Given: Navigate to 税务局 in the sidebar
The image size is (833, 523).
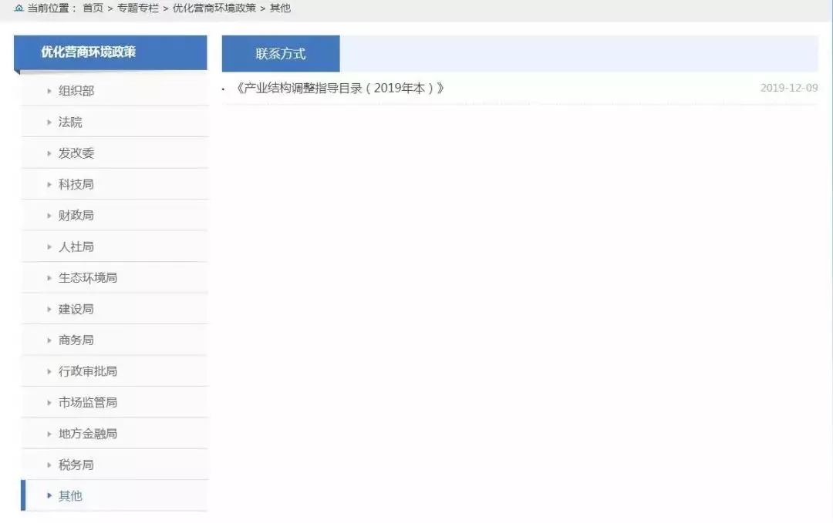Looking at the screenshot, I should point(76,465).
